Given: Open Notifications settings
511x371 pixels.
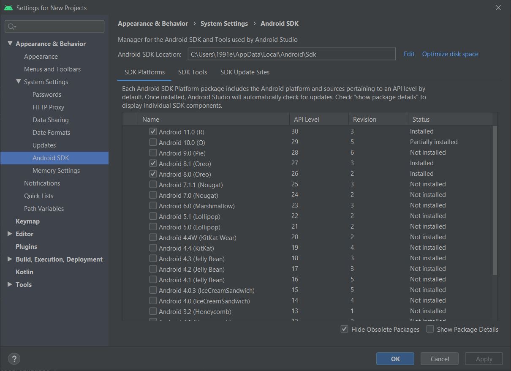Looking at the screenshot, I should [42, 183].
